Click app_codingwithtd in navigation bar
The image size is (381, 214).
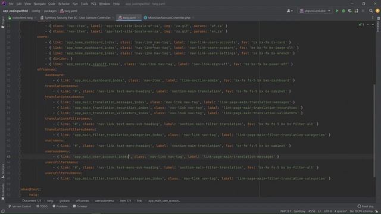(15, 11)
